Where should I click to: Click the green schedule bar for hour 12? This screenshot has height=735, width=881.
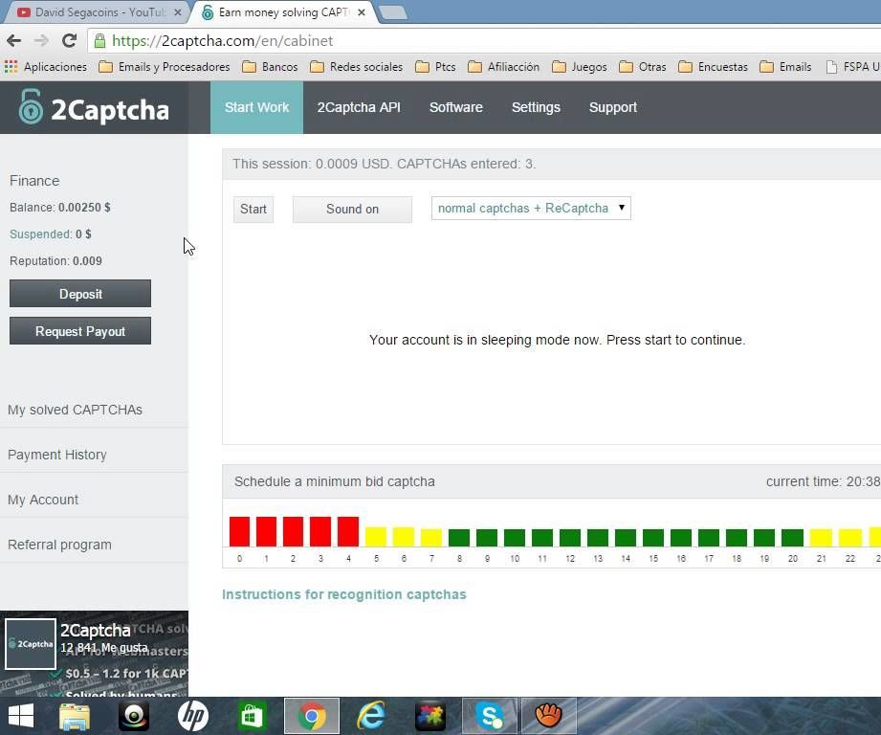coord(570,537)
